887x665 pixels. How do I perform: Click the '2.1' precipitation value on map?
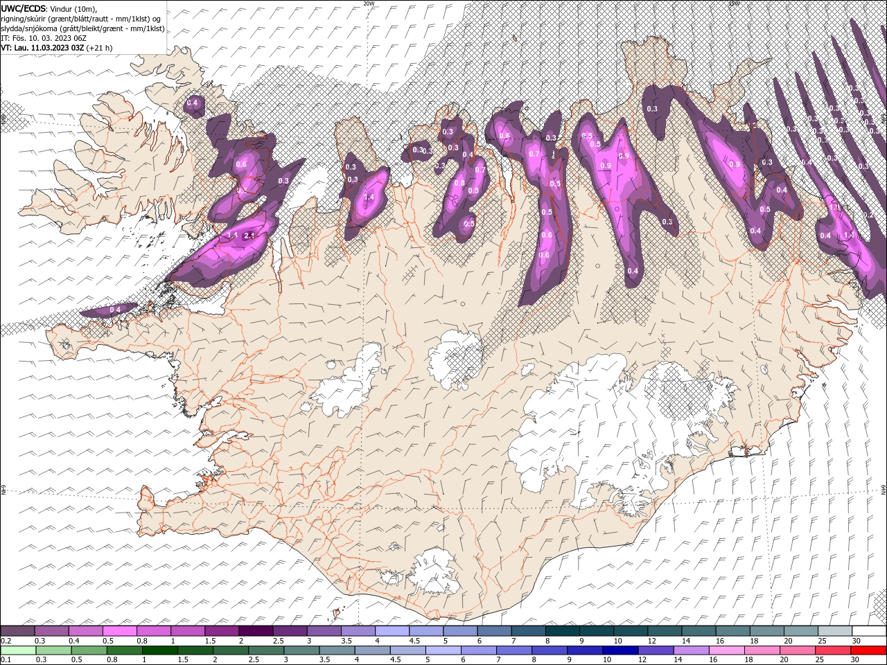(250, 236)
